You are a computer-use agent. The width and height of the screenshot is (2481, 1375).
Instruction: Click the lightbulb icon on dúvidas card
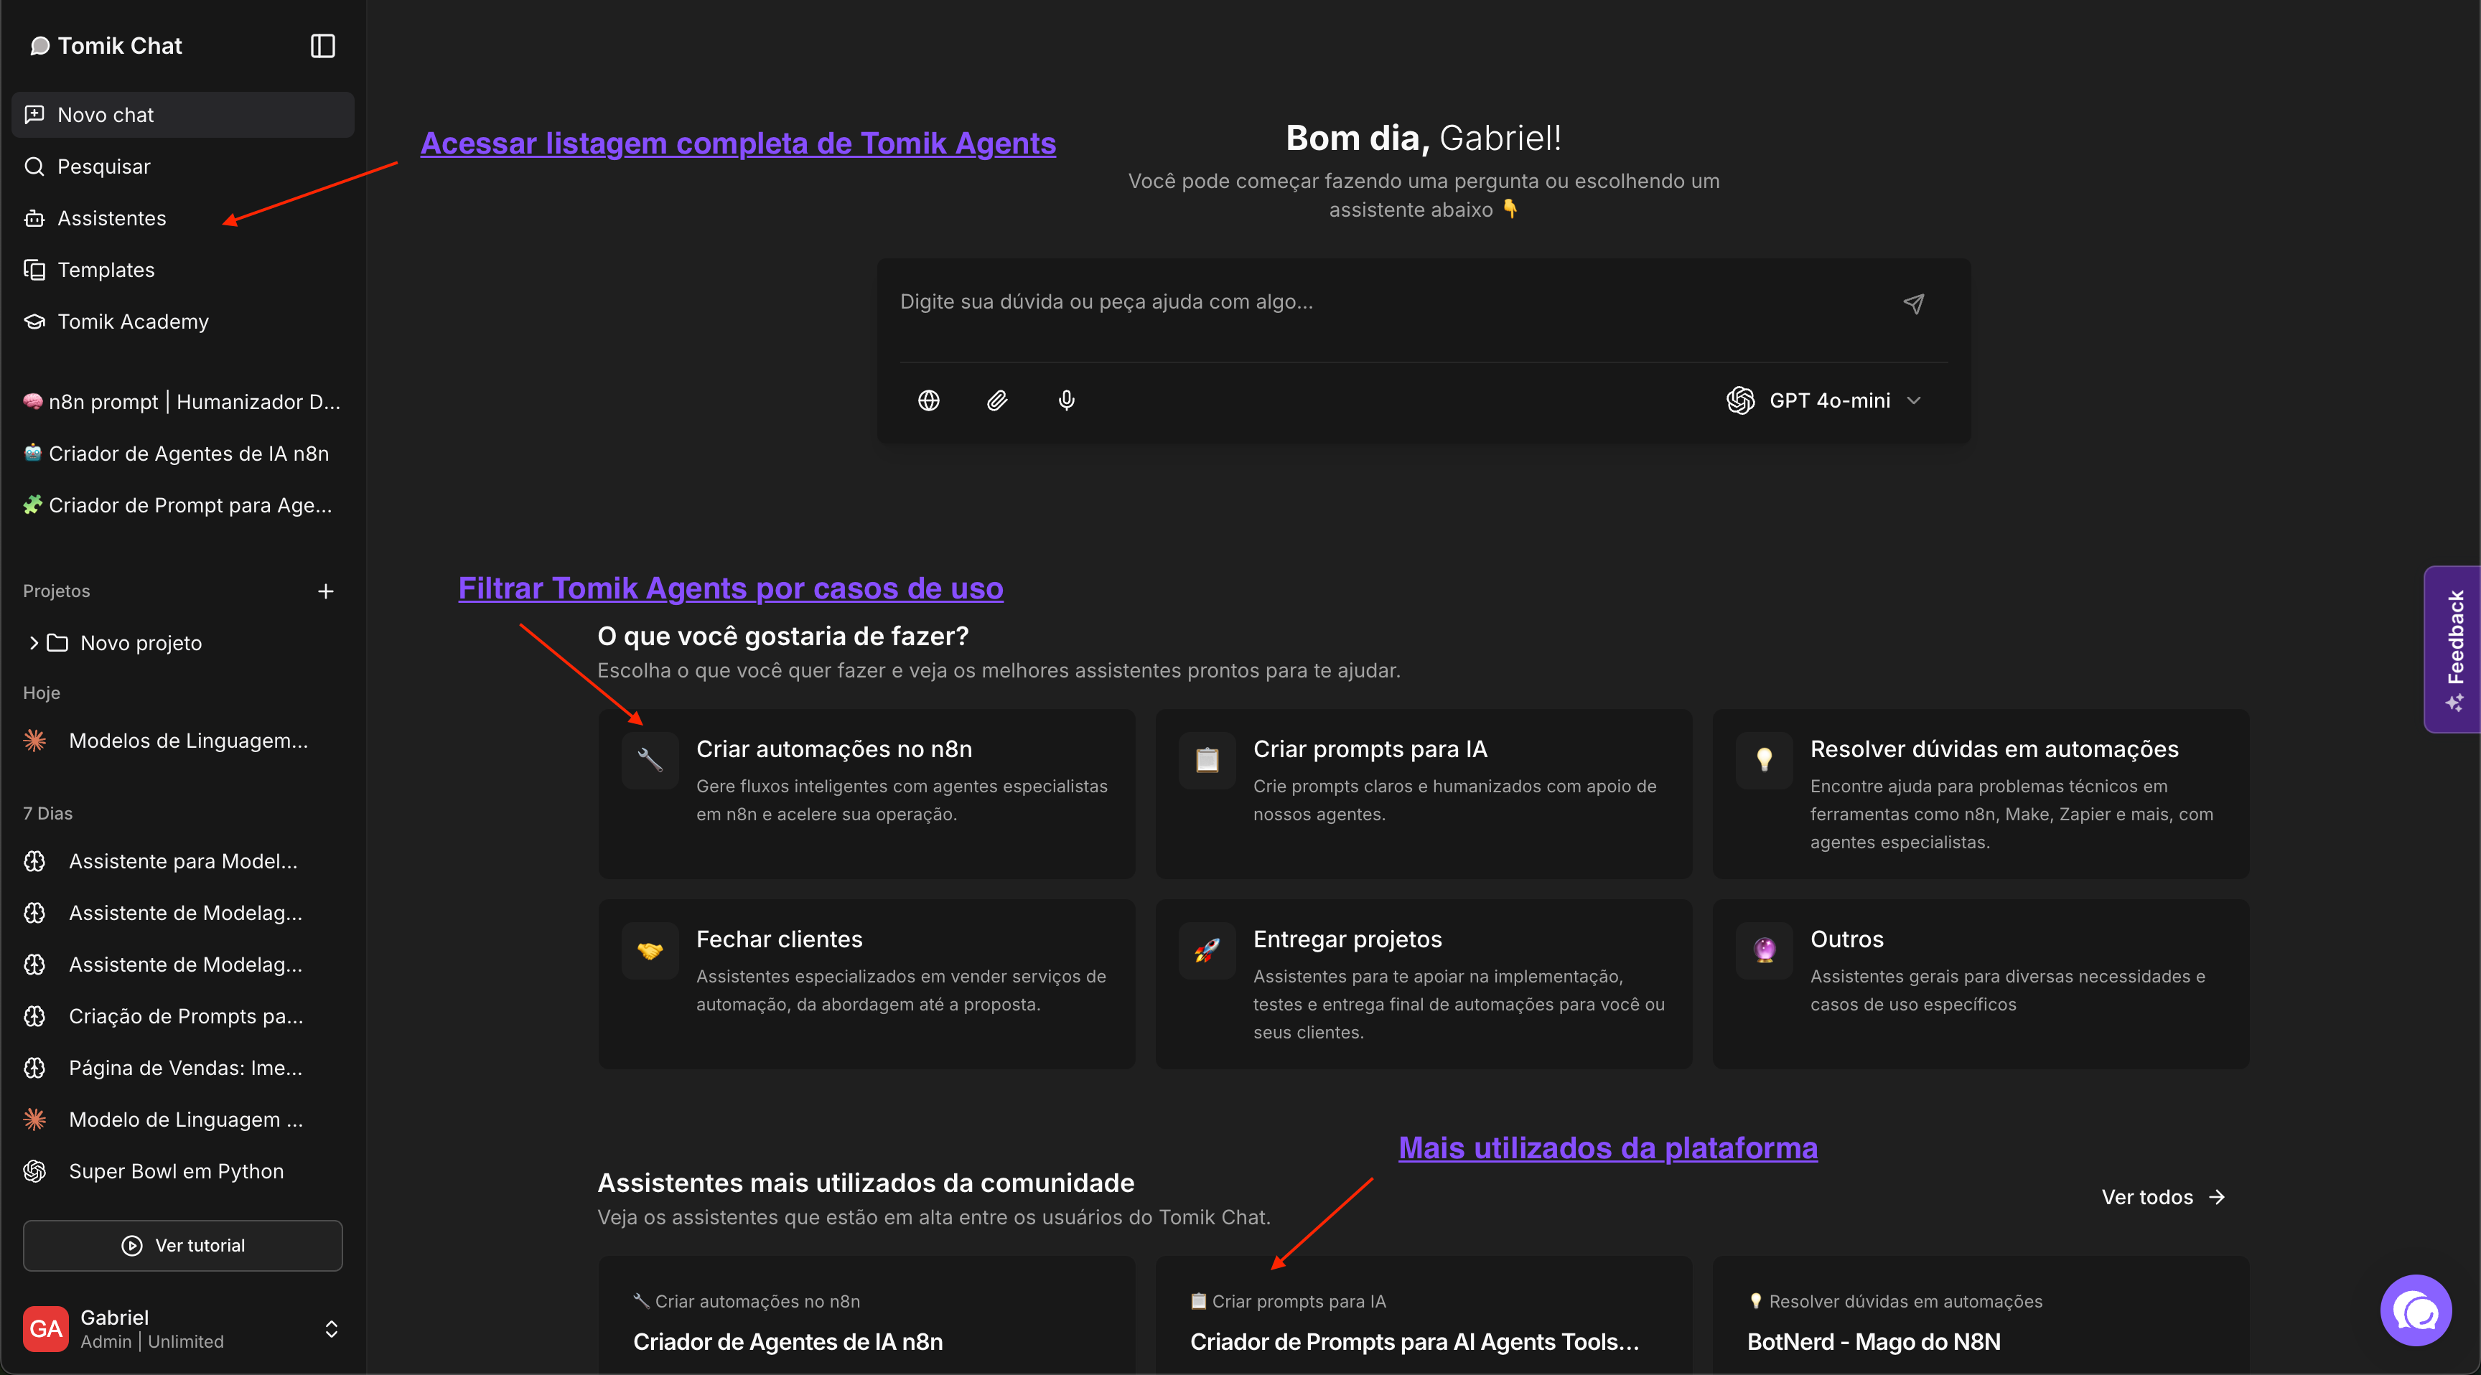(x=1765, y=761)
